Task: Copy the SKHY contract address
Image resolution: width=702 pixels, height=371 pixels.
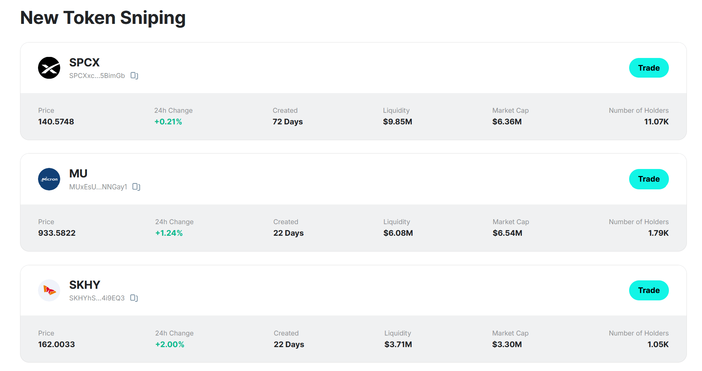Action: click(x=134, y=298)
